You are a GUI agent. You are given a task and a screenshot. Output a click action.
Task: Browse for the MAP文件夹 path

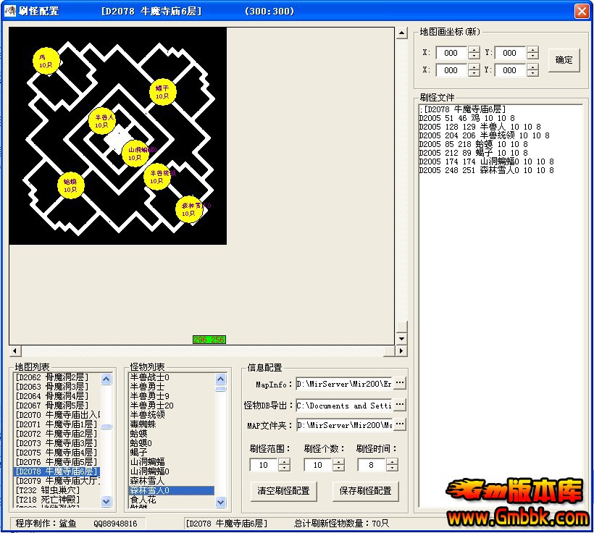coord(400,424)
